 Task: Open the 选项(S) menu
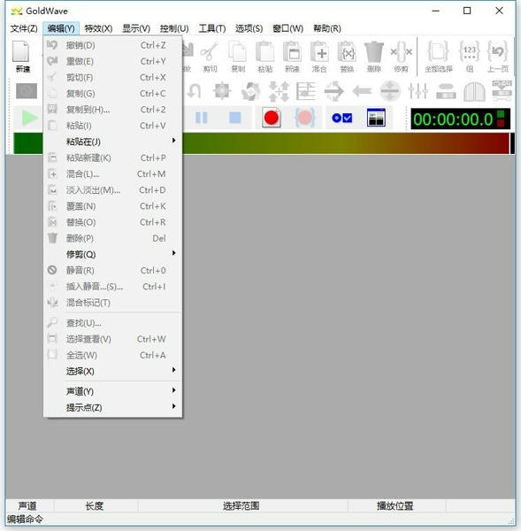249,28
